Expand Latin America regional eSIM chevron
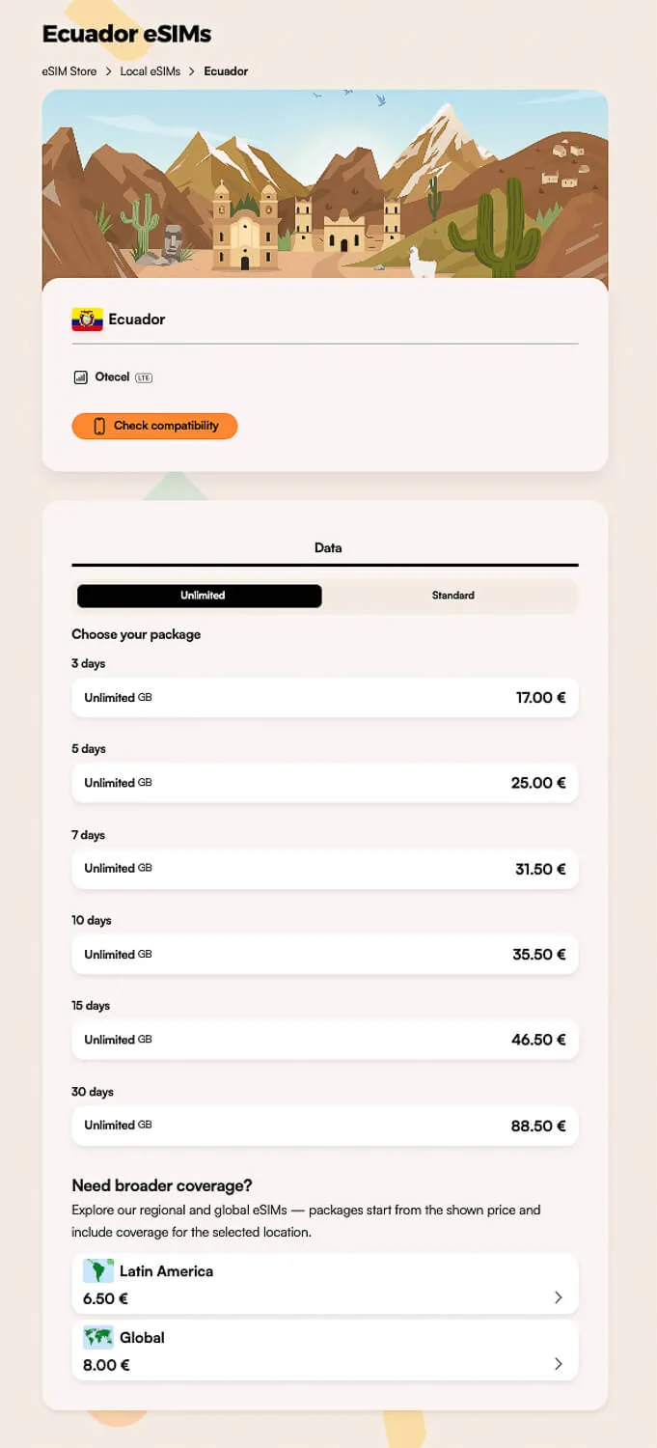 558,1297
